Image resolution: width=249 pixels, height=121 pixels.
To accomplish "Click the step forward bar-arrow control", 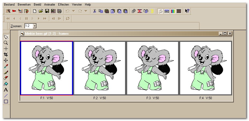I will tap(59, 19).
